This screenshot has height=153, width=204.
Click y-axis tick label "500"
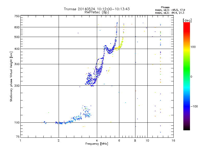point(17,37)
